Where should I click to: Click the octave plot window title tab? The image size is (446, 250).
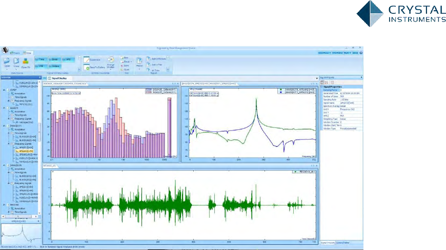(65, 84)
